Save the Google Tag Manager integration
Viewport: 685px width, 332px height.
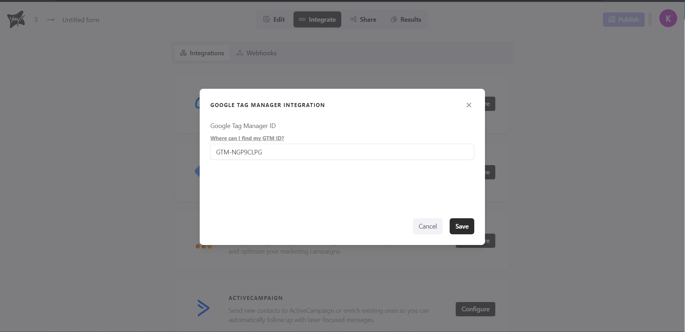pos(462,226)
